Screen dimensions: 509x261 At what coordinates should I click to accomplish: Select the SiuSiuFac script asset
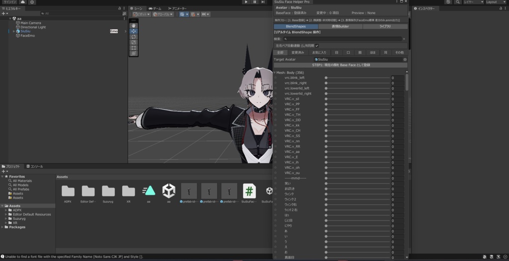point(250,192)
